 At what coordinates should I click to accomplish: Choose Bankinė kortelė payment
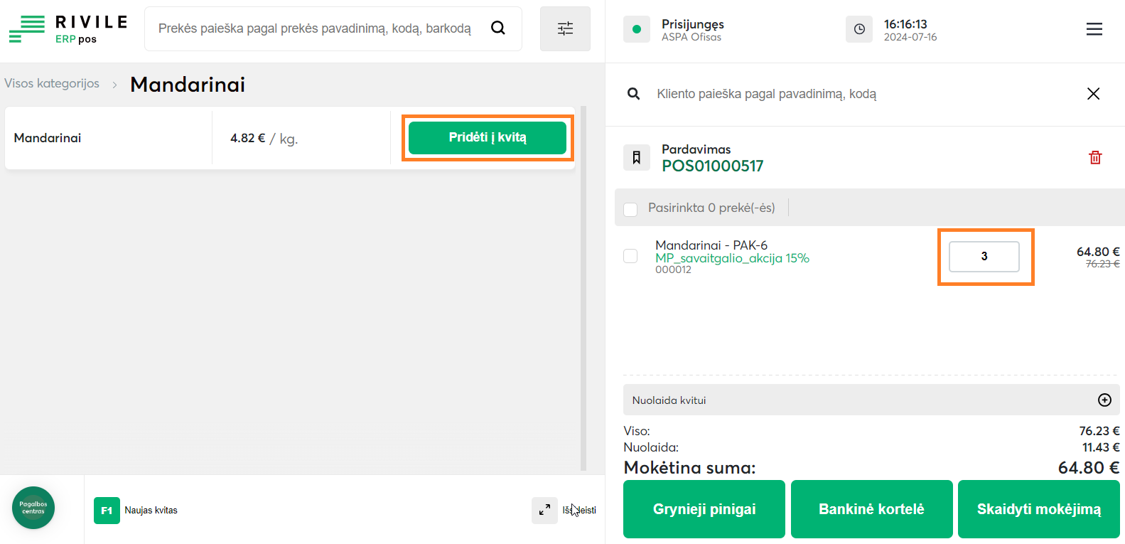coord(871,509)
